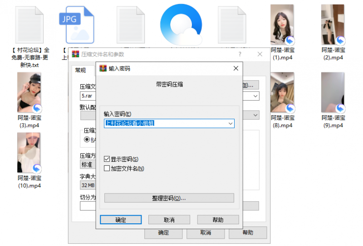
Task: Expand the 输入密码 combo box dropdown arrow
Action: coord(231,123)
